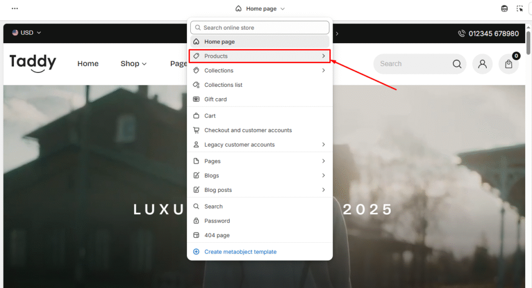The height and width of the screenshot is (288, 532).
Task: Click Create metaobject template link
Action: point(240,252)
